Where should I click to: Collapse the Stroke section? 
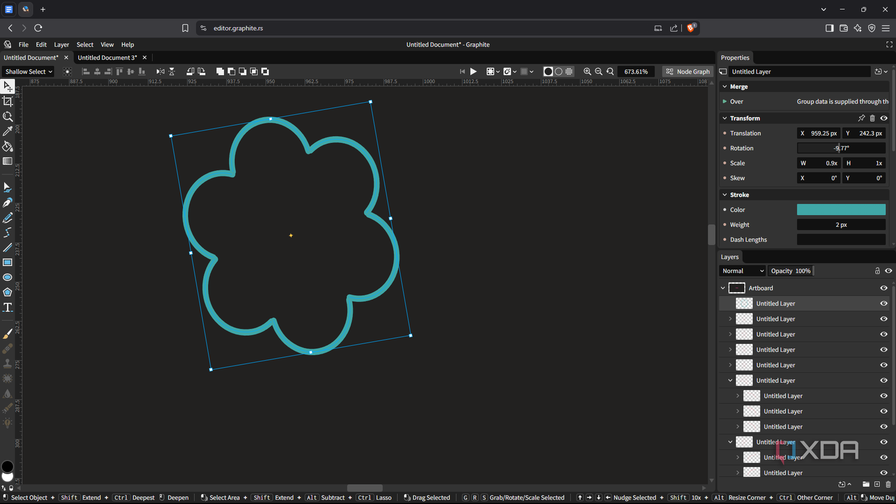coord(725,195)
